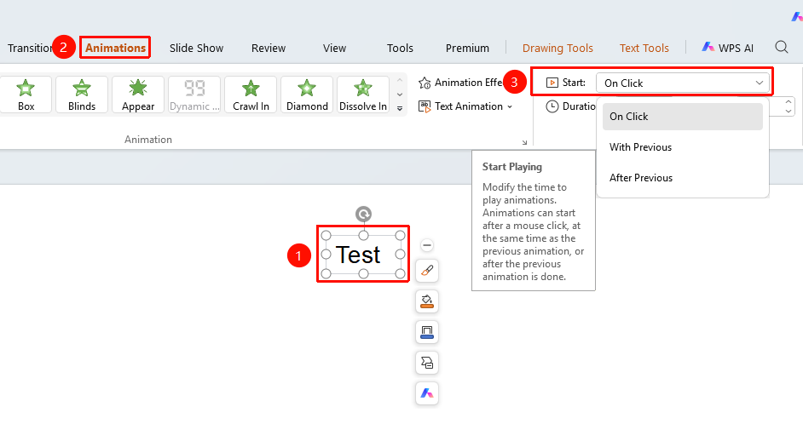Click the WPS AI floating icon
This screenshot has height=424, width=803.
coord(427,393)
